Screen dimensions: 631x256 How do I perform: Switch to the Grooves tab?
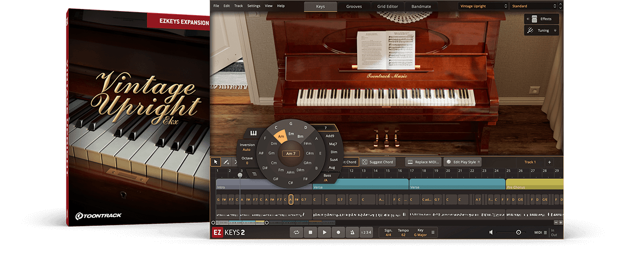click(x=353, y=7)
